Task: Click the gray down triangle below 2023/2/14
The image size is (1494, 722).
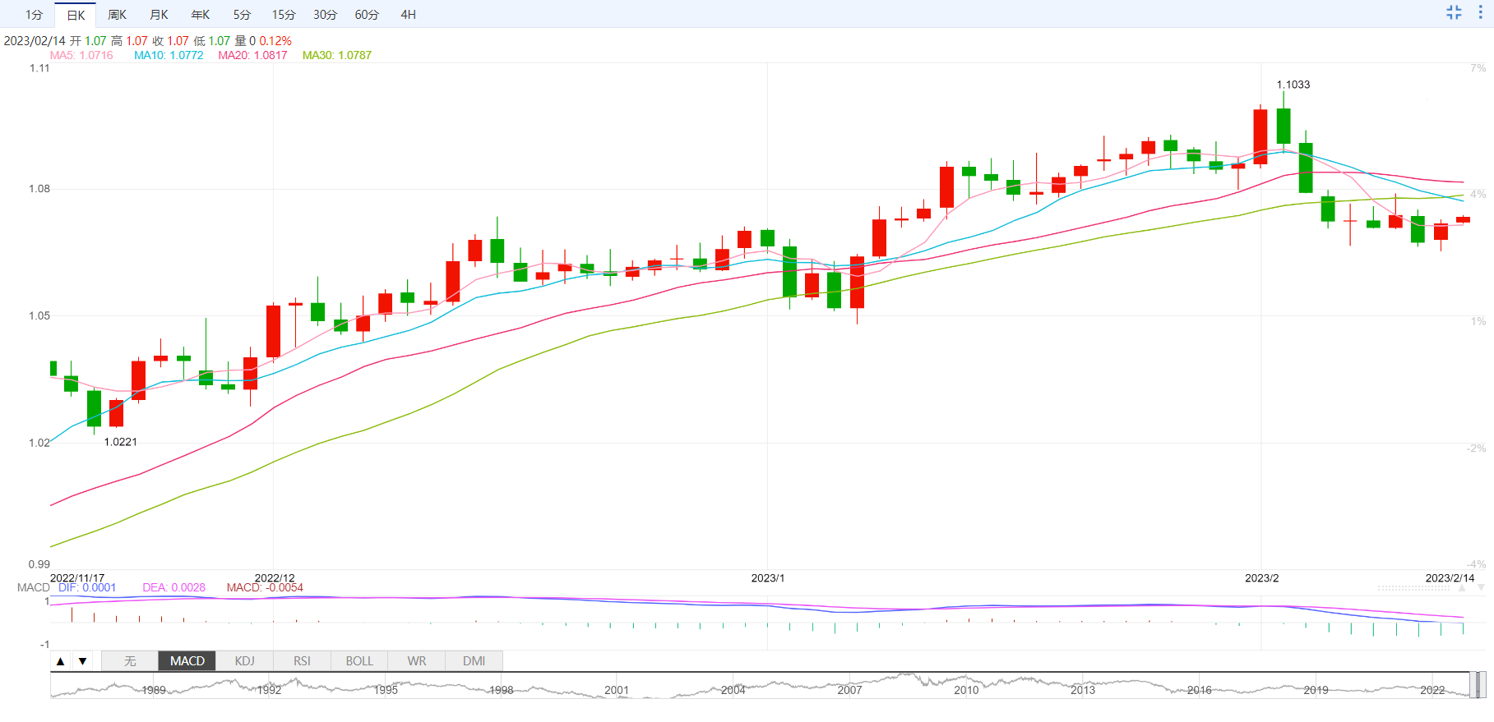Action: (1481, 588)
